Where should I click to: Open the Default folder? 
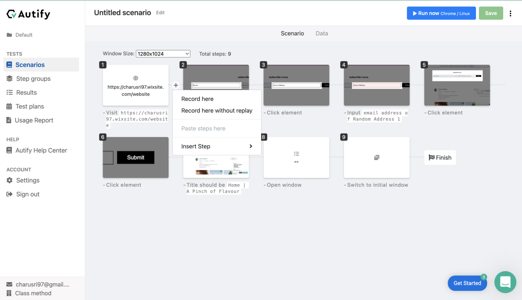tap(23, 35)
